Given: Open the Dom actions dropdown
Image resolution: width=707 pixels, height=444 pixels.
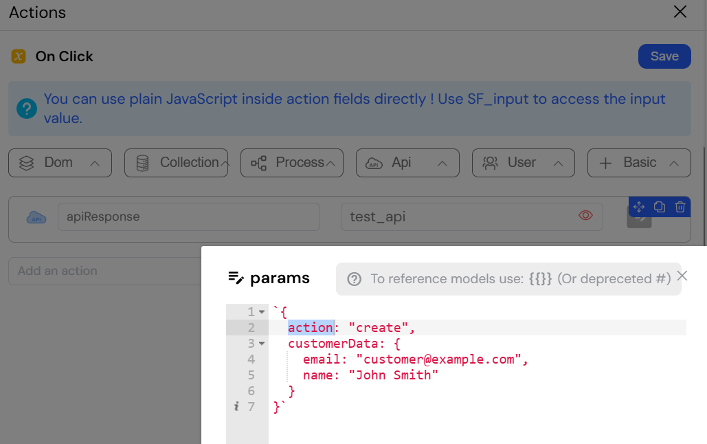Looking at the screenshot, I should [60, 163].
